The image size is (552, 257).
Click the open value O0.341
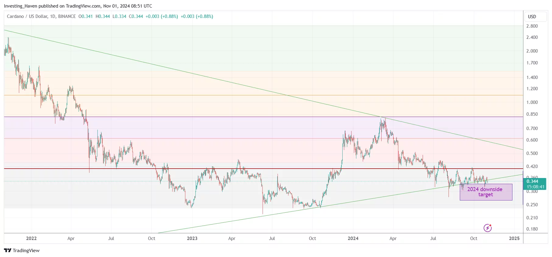tap(86, 16)
